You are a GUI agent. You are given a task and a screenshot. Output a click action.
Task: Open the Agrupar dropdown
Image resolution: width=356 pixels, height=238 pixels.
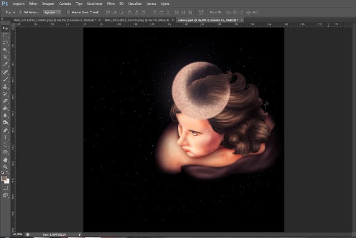click(x=52, y=12)
